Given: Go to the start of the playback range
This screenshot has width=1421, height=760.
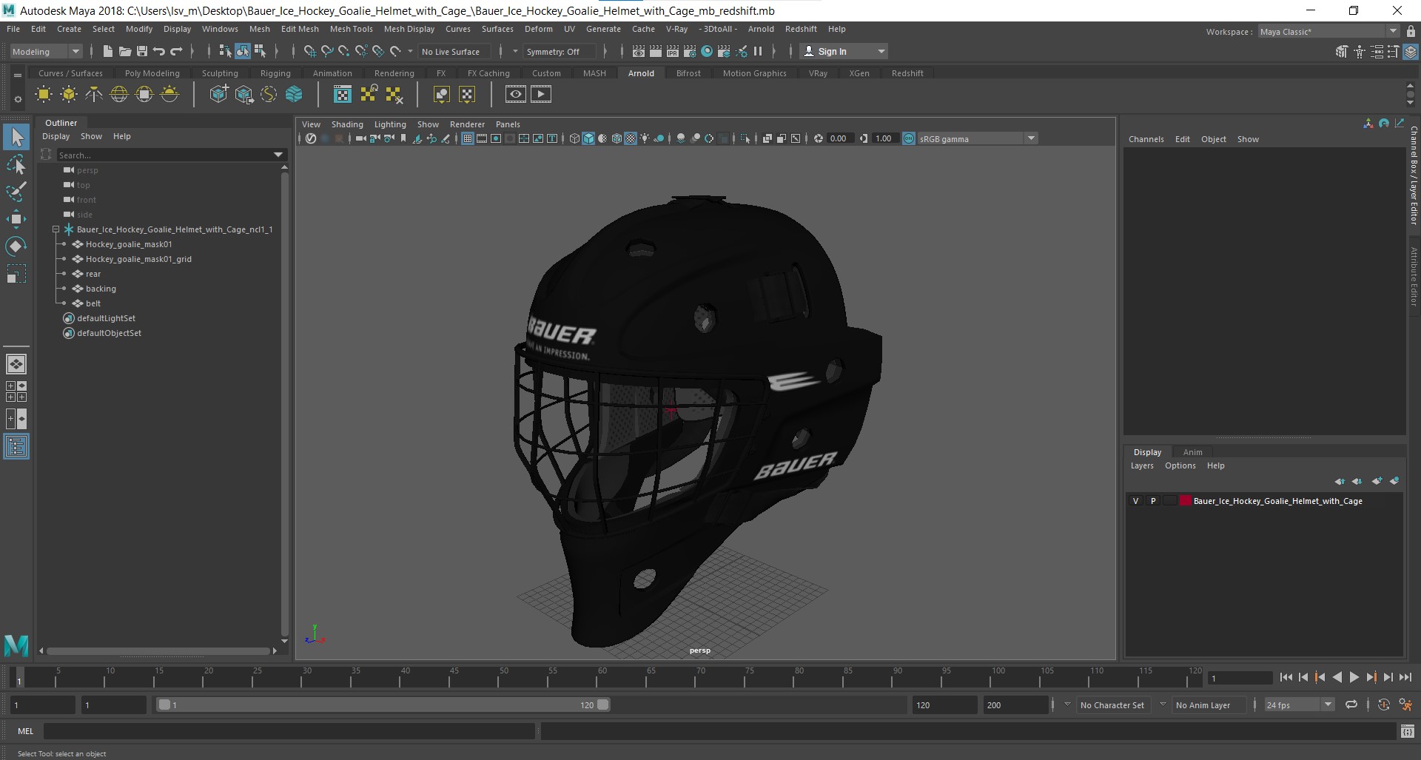Looking at the screenshot, I should [x=1286, y=677].
